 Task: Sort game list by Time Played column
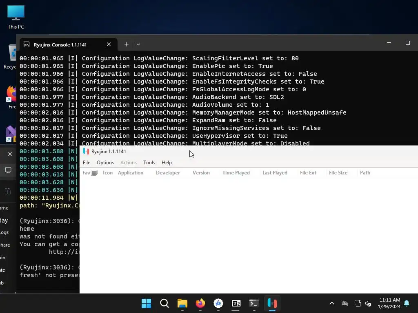236,173
